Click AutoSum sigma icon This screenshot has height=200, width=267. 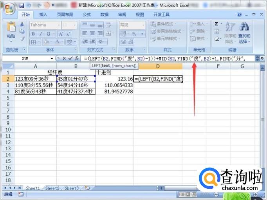(216, 24)
